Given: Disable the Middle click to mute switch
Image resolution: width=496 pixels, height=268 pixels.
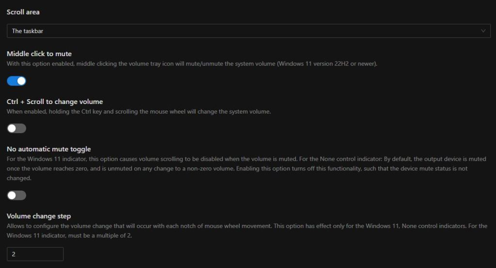Looking at the screenshot, I should click(16, 81).
